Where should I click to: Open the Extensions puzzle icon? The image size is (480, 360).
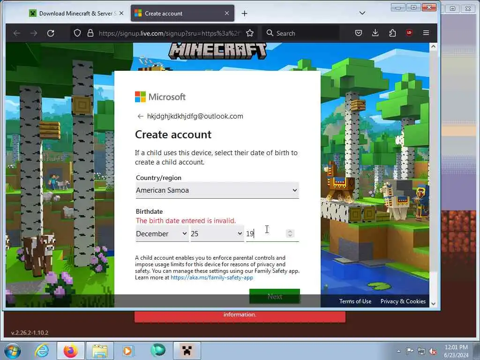coord(392,33)
